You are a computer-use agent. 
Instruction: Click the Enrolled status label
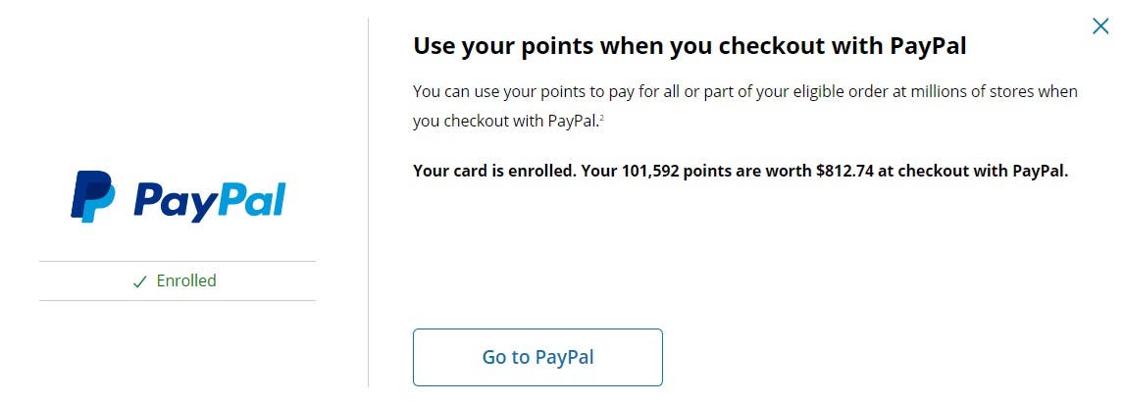click(x=186, y=280)
